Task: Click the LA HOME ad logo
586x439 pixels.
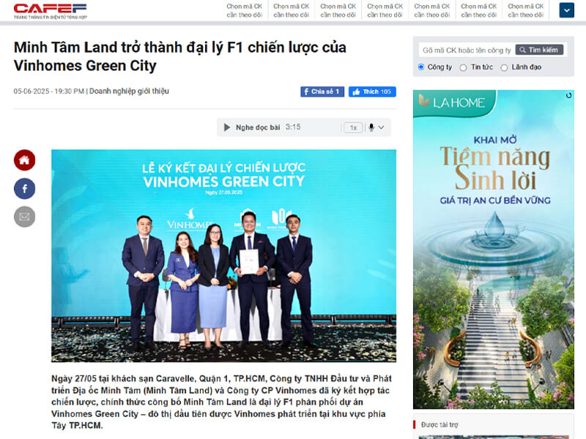Action: point(452,102)
